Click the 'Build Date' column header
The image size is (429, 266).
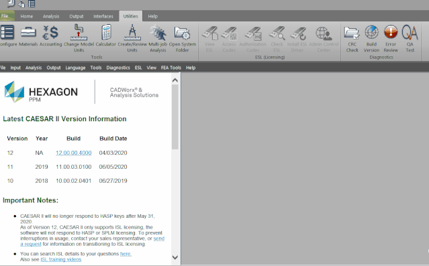click(113, 139)
